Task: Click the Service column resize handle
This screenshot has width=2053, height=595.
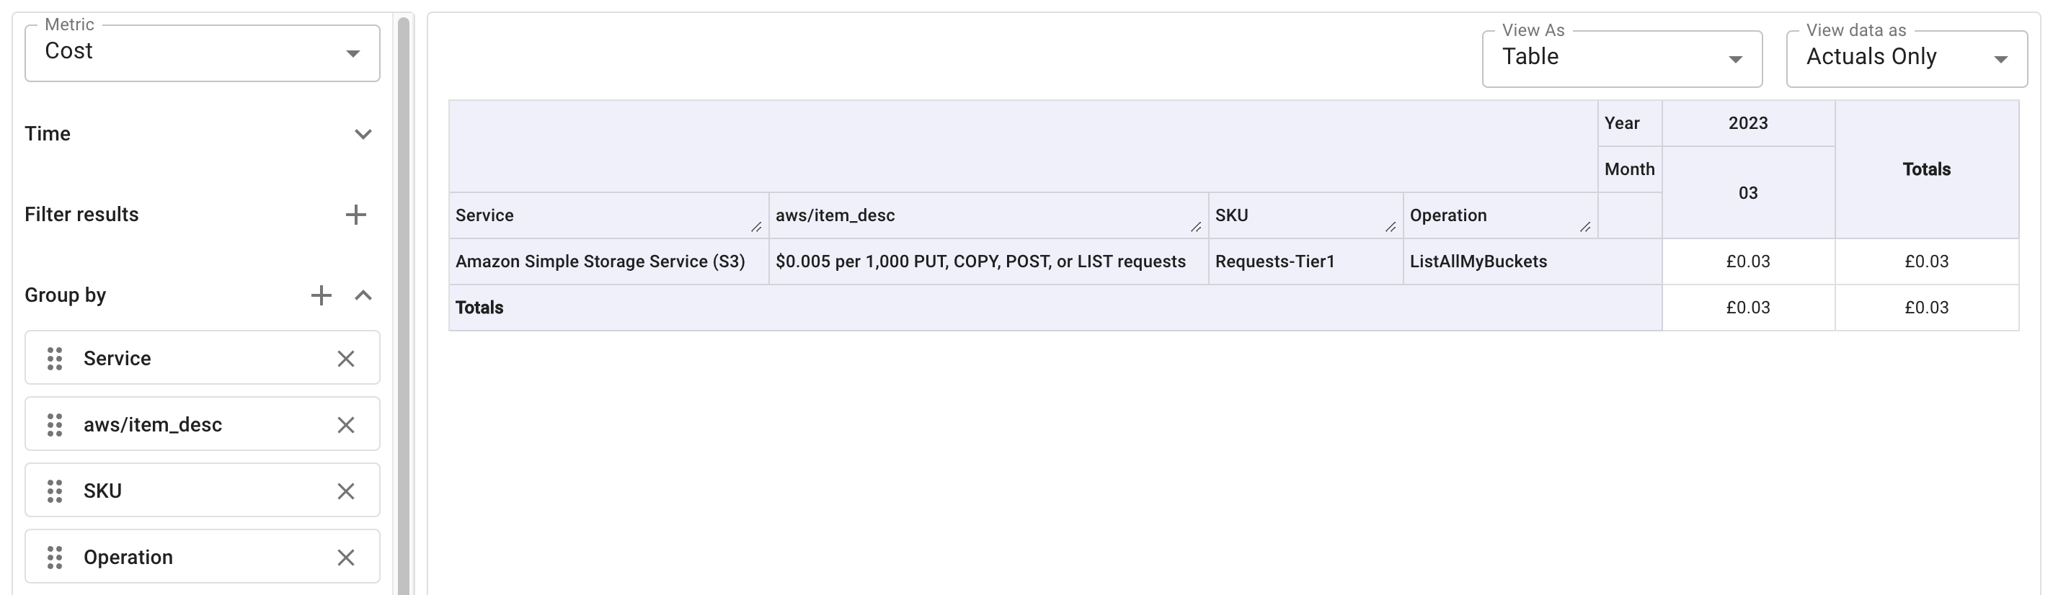Action: [x=756, y=227]
